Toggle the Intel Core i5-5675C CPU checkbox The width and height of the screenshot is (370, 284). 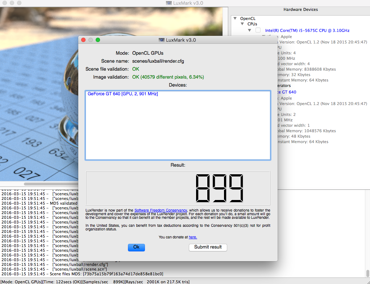pos(258,30)
